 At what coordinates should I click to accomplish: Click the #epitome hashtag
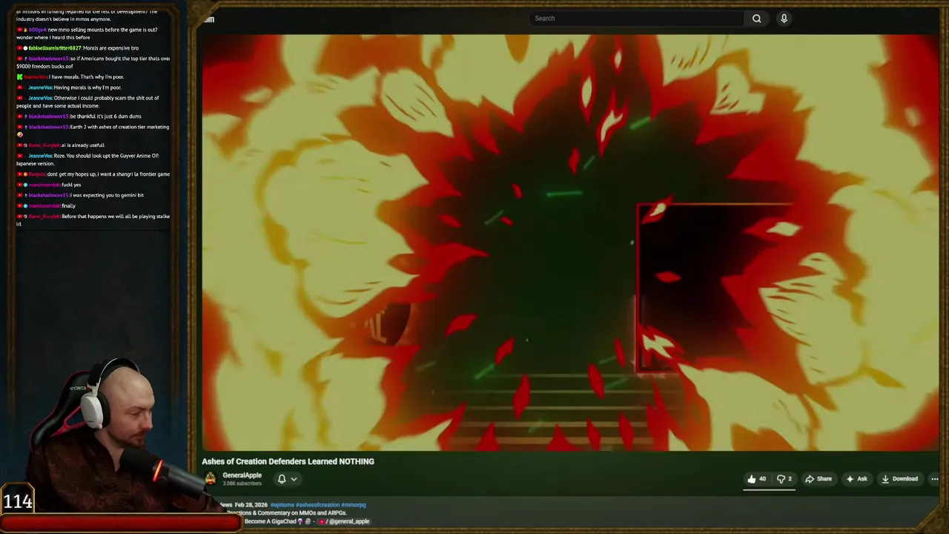[282, 505]
